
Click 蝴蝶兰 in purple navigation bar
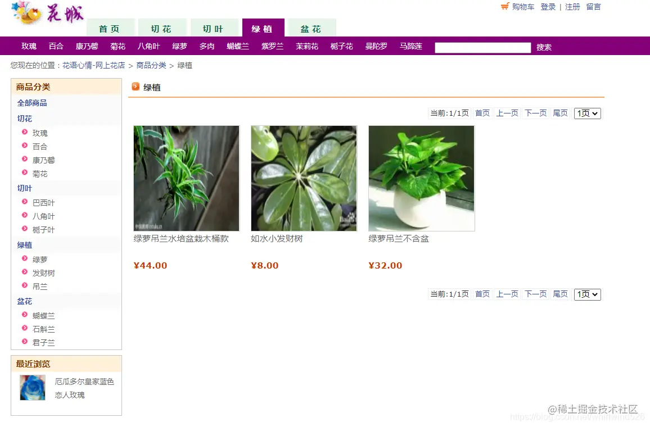pos(238,47)
